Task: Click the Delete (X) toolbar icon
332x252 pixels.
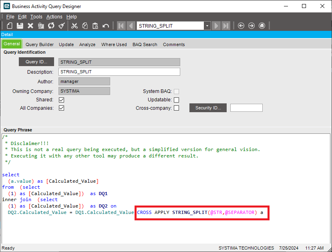Action: click(x=30, y=26)
